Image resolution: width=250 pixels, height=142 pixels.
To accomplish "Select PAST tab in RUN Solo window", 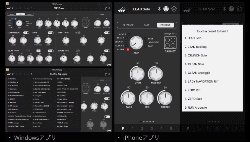I will (20, 14).
